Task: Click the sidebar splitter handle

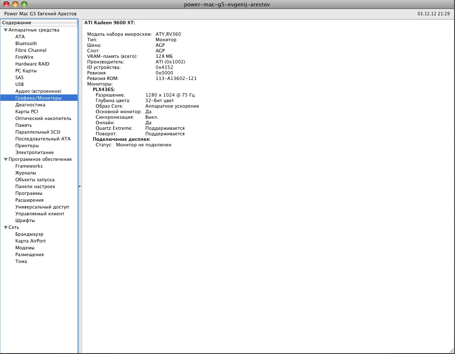Action: click(80, 186)
